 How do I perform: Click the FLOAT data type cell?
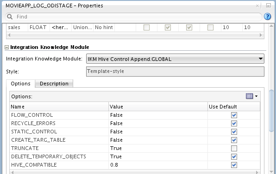click(x=39, y=28)
